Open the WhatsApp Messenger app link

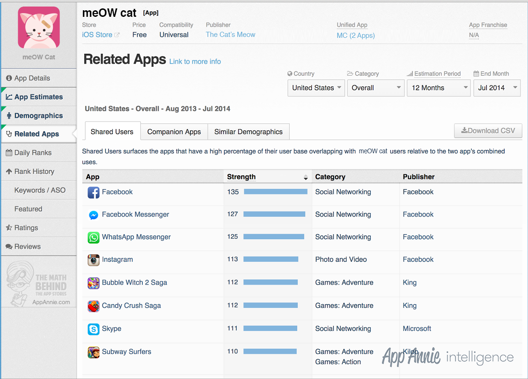[x=136, y=237]
